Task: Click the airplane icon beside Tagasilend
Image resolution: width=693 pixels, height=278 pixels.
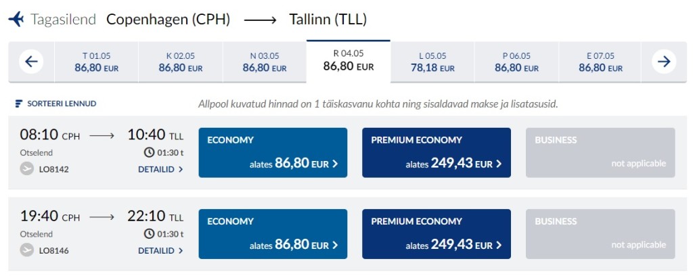Action: pos(16,19)
